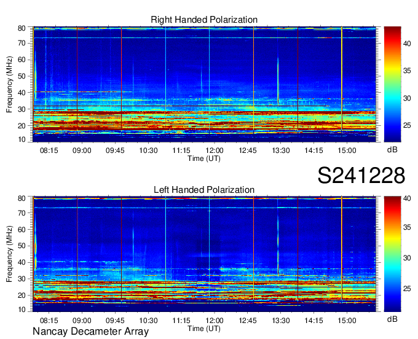The width and height of the screenshot is (418, 339).
Task: Click the Left Handed plot's dB colorbar
Action: 392,254
